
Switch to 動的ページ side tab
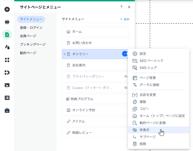pyautogui.click(x=28, y=53)
